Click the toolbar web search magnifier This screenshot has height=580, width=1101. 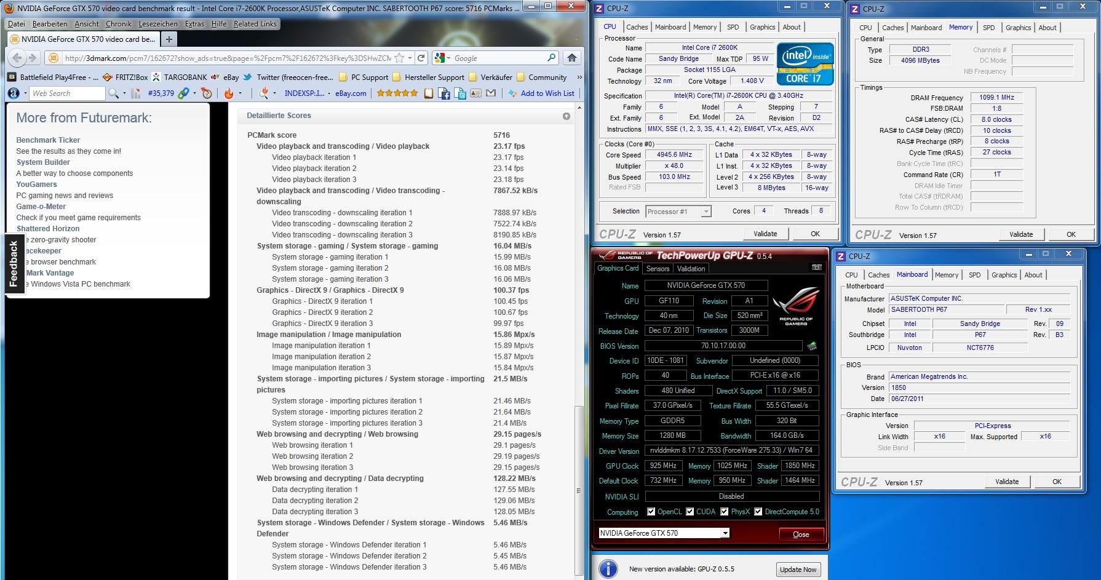pyautogui.click(x=113, y=93)
